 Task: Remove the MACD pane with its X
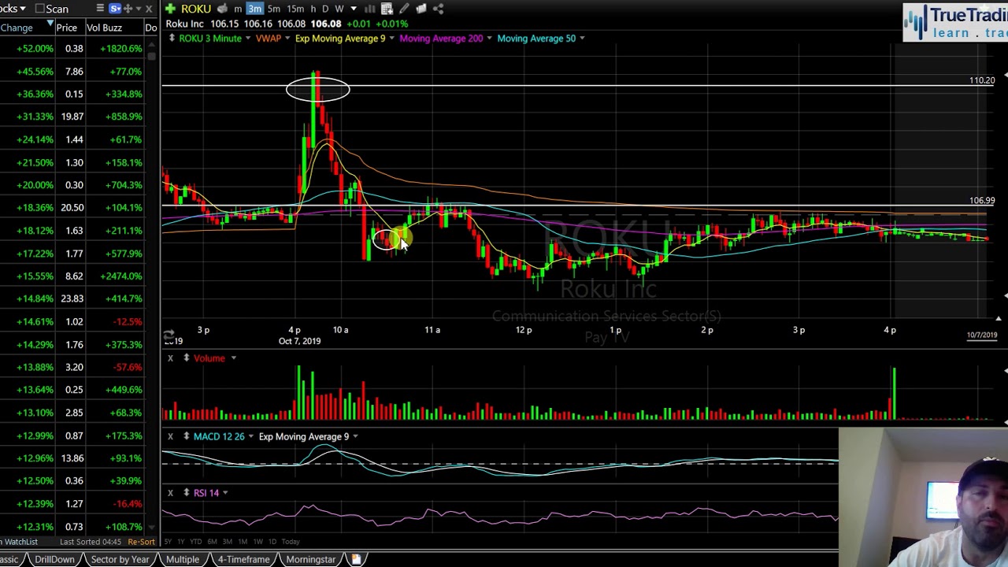pyautogui.click(x=170, y=436)
